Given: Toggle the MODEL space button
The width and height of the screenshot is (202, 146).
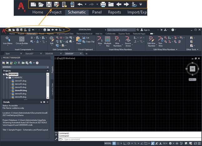Looking at the screenshot, I should click(108, 143).
